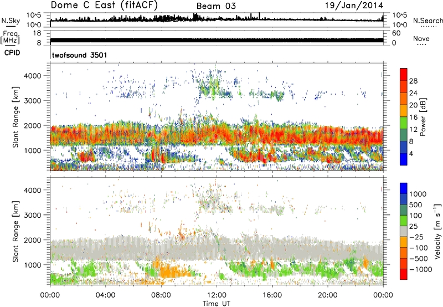Click the velocity panel 'Slant Range [km]' label
Screen dimensions: 443x307
point(16,232)
